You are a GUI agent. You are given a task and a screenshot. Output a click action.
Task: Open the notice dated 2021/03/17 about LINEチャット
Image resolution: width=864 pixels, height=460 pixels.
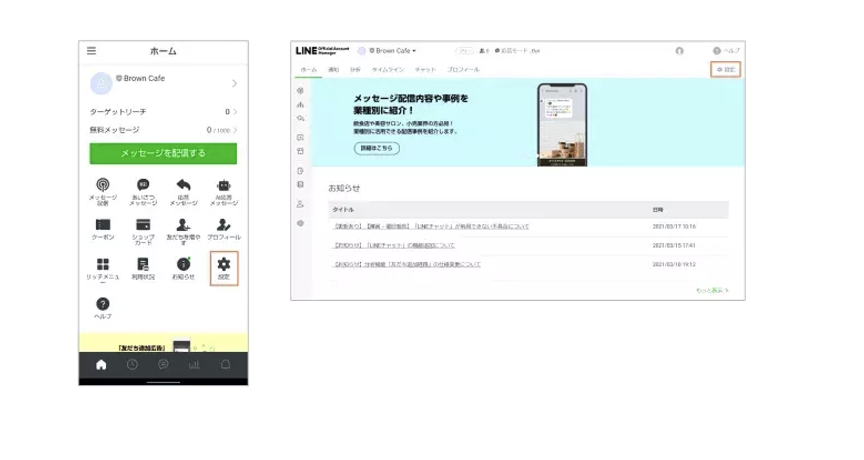point(431,226)
